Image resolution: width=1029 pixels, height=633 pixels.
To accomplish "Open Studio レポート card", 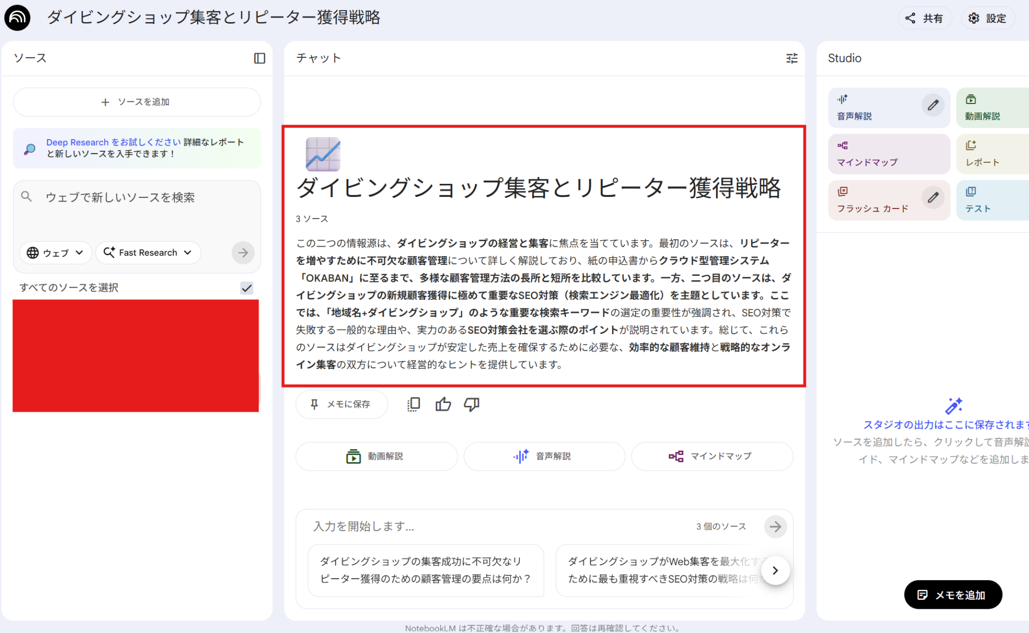I will pos(992,154).
